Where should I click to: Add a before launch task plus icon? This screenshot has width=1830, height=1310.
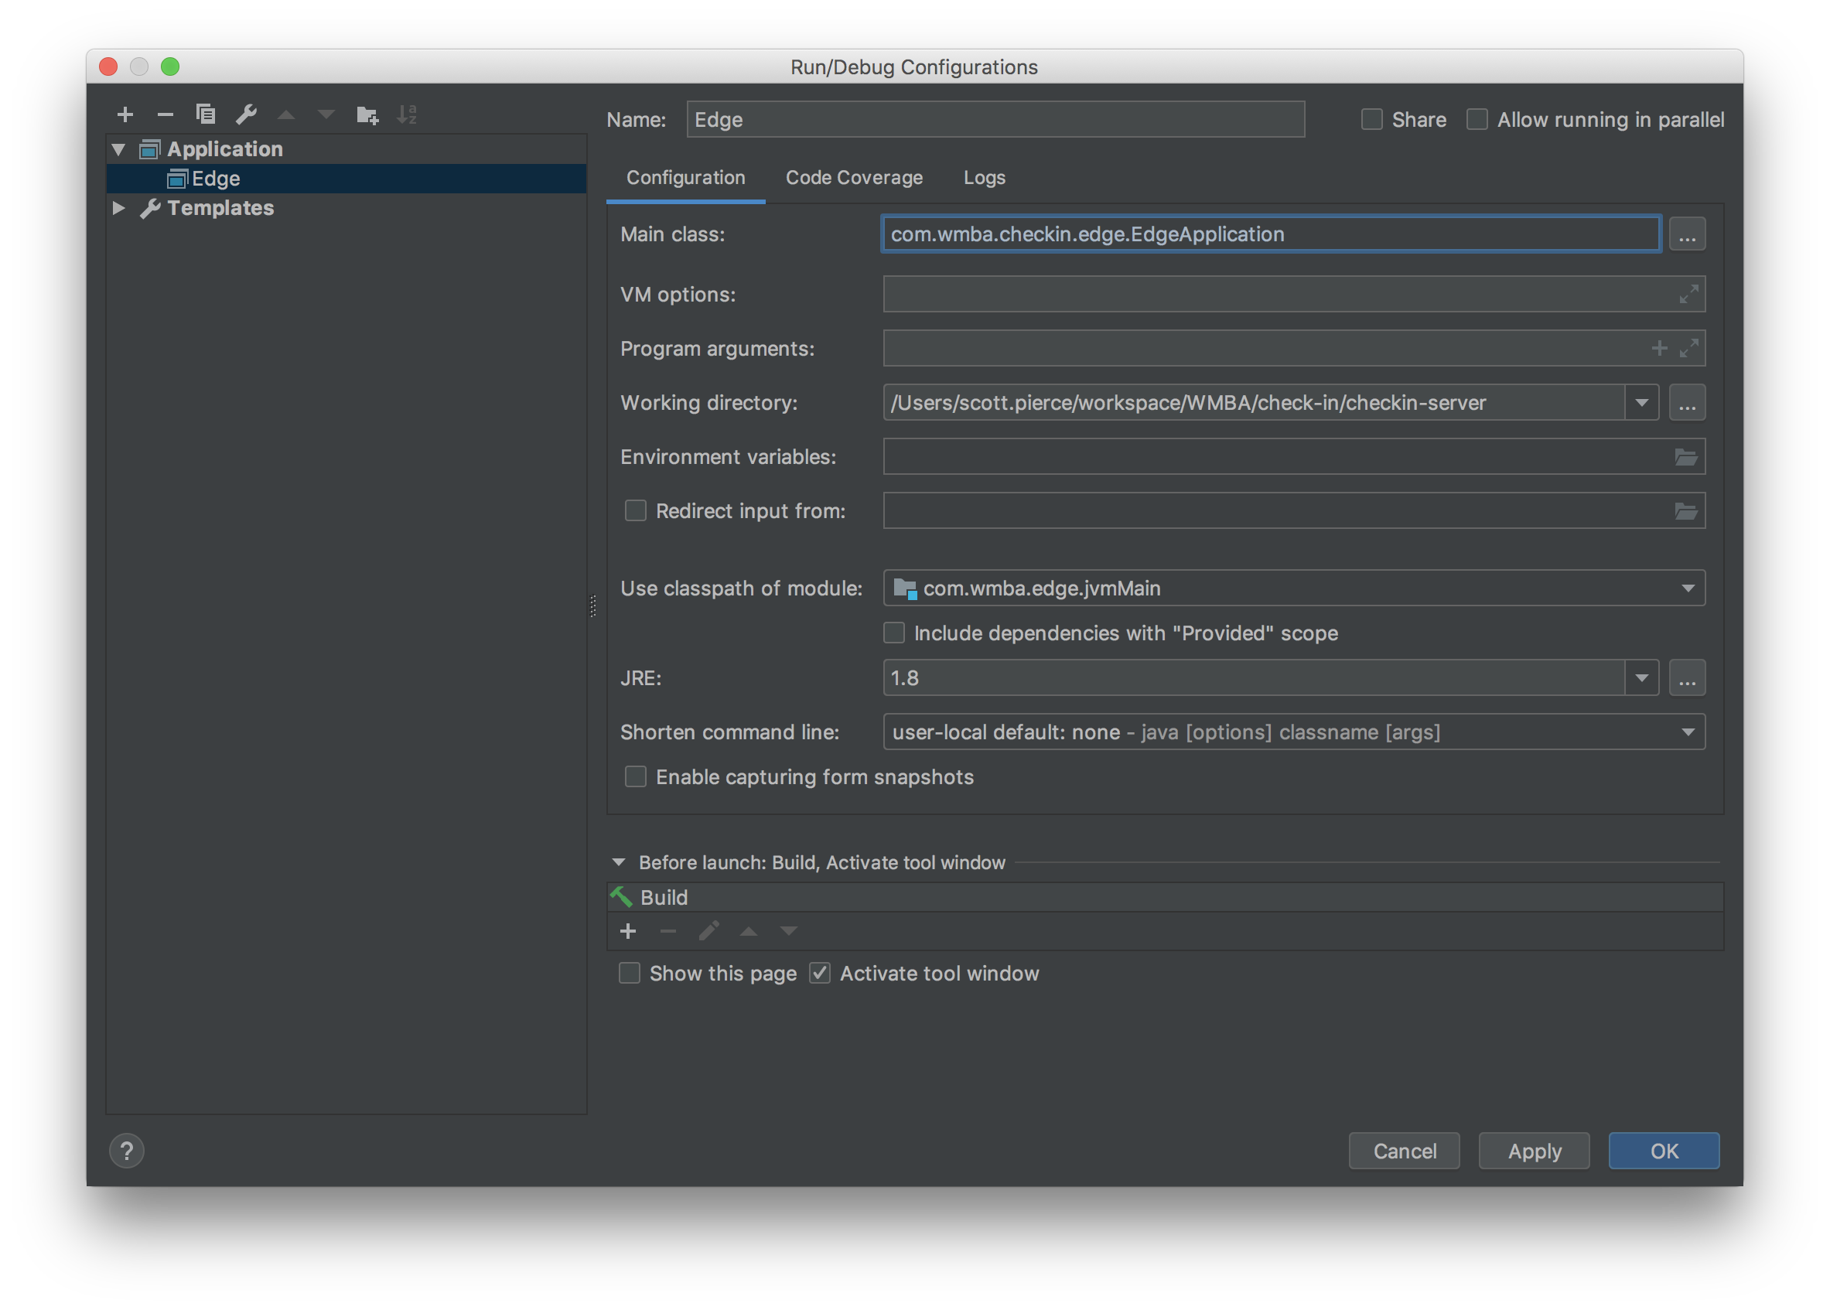tap(628, 932)
